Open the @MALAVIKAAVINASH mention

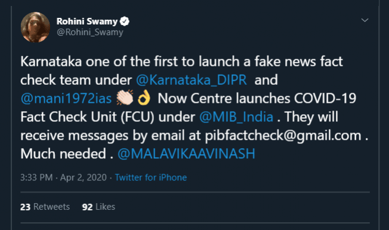tap(186, 154)
